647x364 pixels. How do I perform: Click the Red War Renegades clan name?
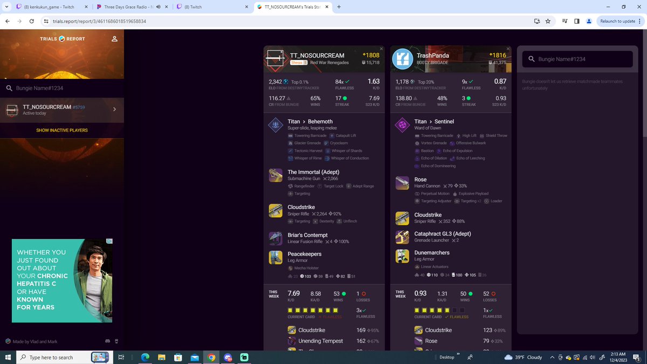329,63
